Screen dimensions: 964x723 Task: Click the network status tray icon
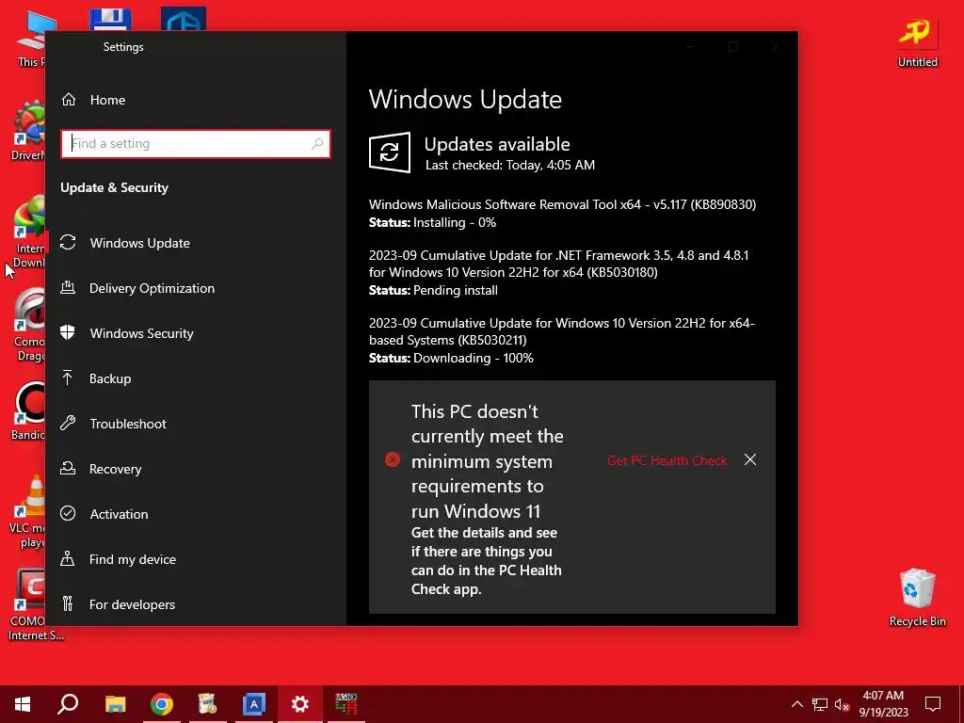coord(820,704)
